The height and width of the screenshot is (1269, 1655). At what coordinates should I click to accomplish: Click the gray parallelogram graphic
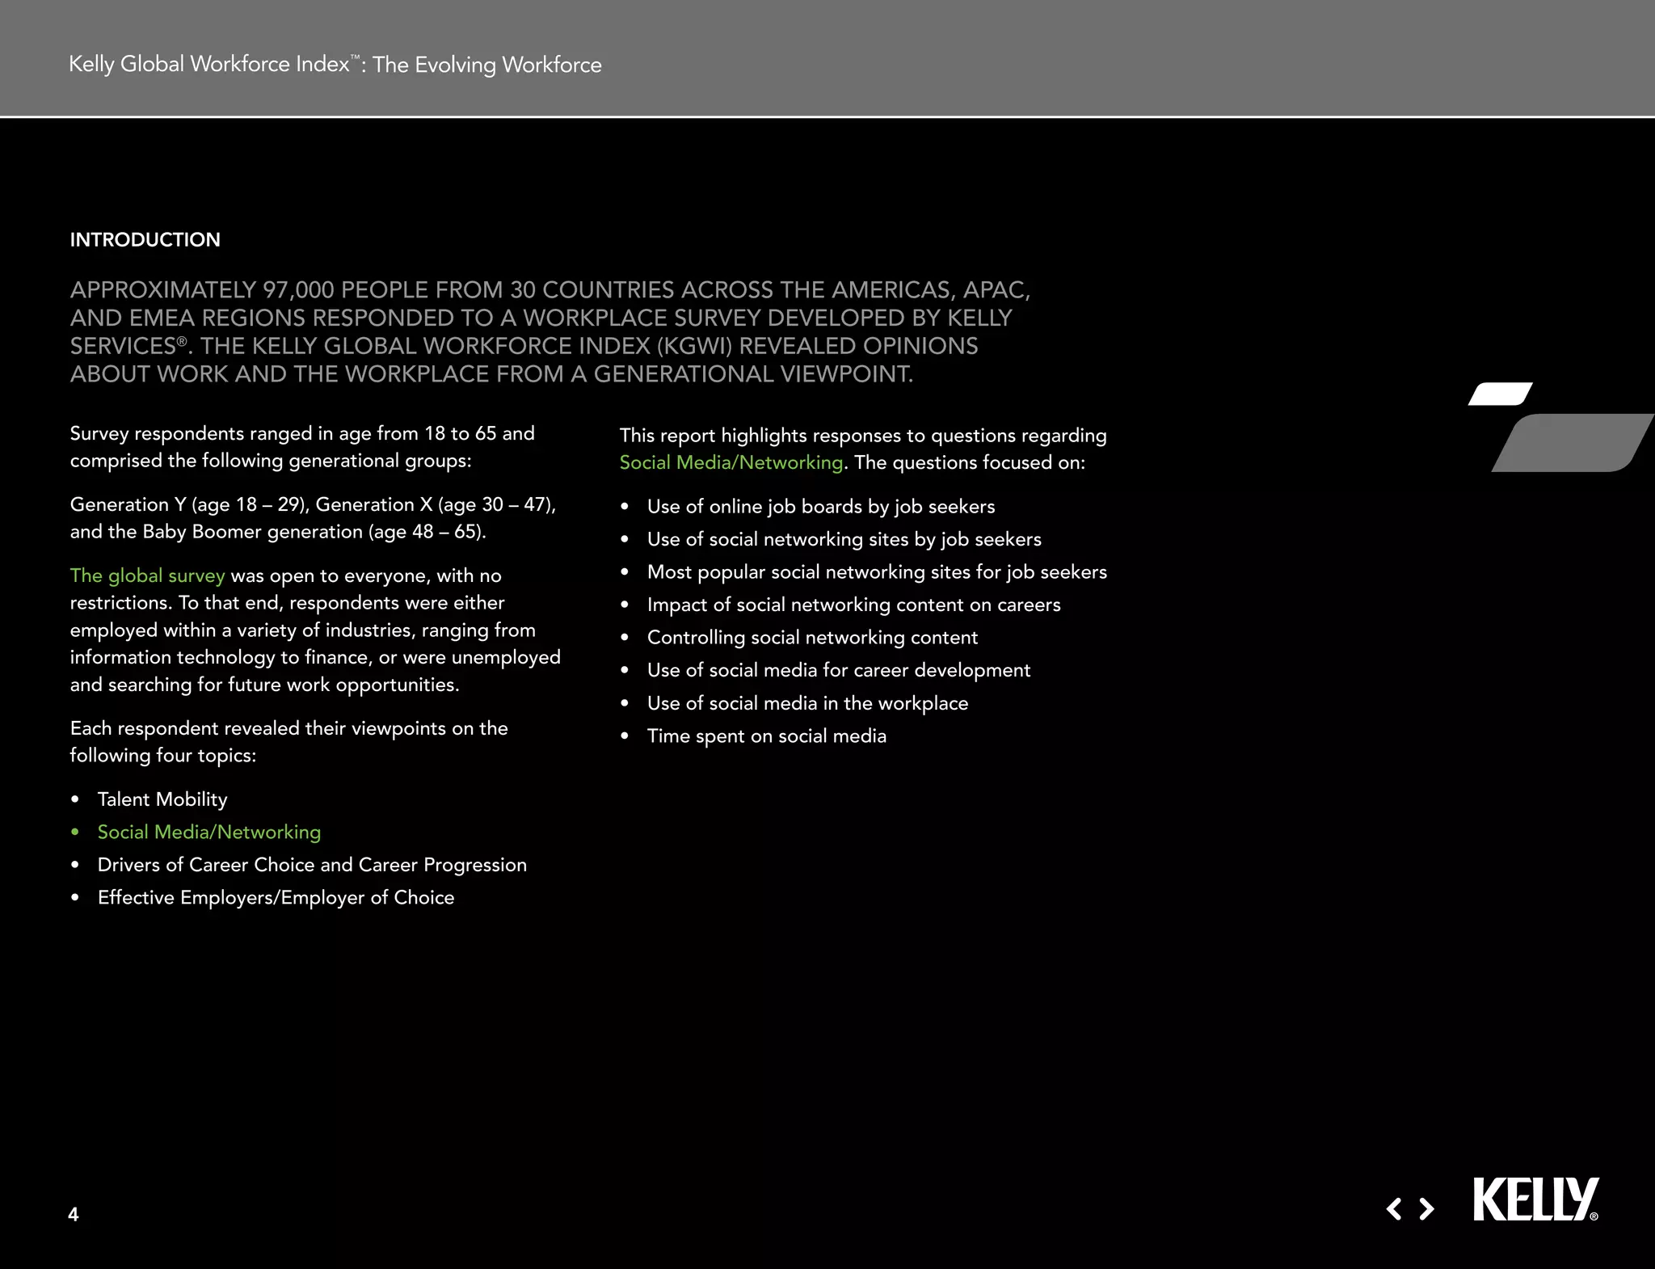pos(1570,443)
